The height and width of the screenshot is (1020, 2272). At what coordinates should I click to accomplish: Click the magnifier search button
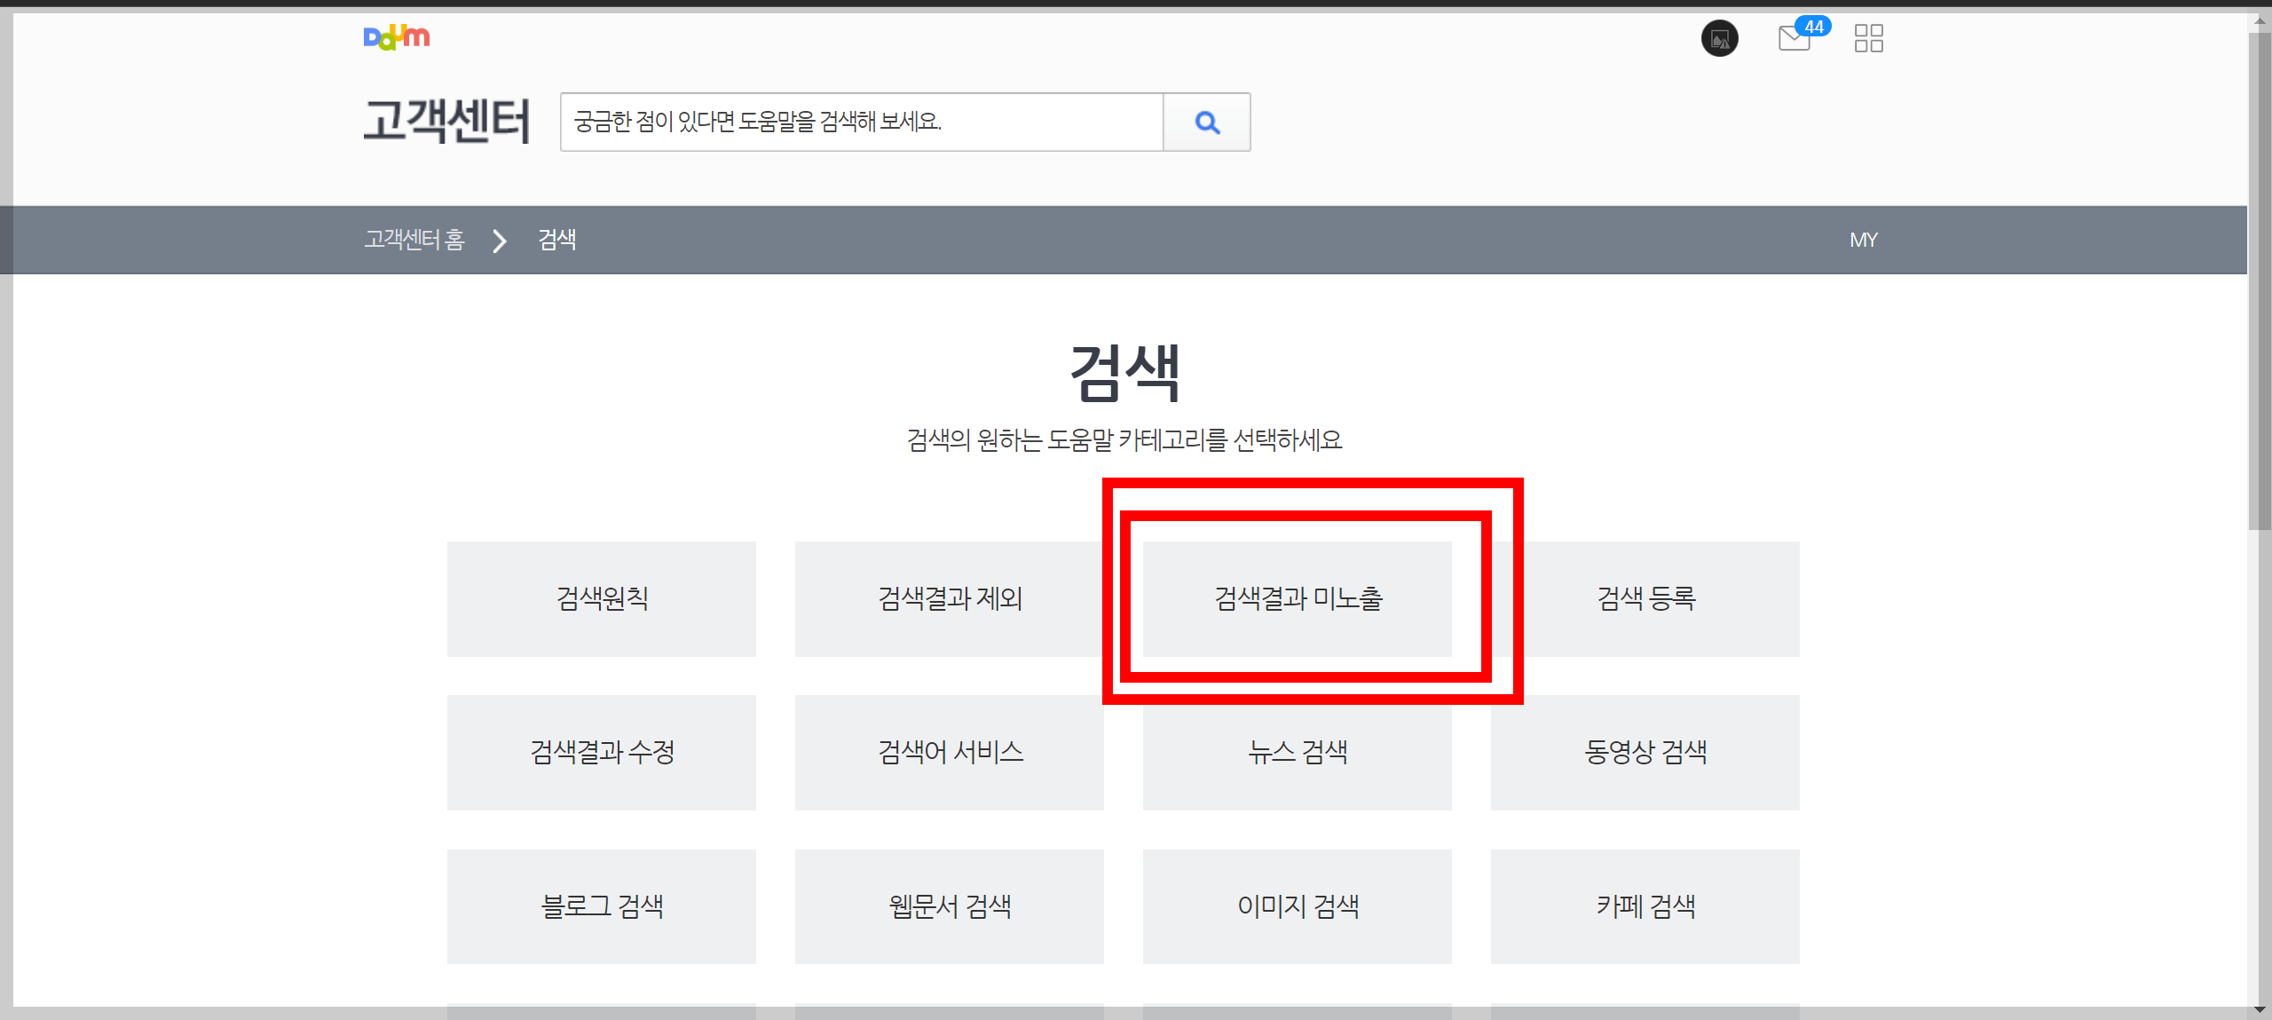point(1206,123)
